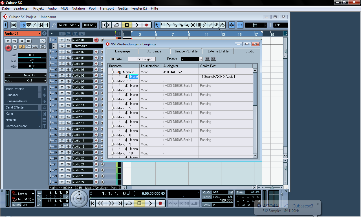Click Record button in top toolbar

coord(147,25)
